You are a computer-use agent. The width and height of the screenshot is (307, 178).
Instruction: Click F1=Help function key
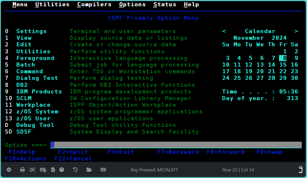22,152
